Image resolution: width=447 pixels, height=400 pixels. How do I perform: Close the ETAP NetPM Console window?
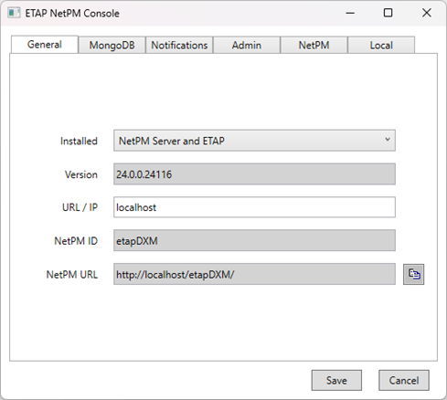coord(427,13)
